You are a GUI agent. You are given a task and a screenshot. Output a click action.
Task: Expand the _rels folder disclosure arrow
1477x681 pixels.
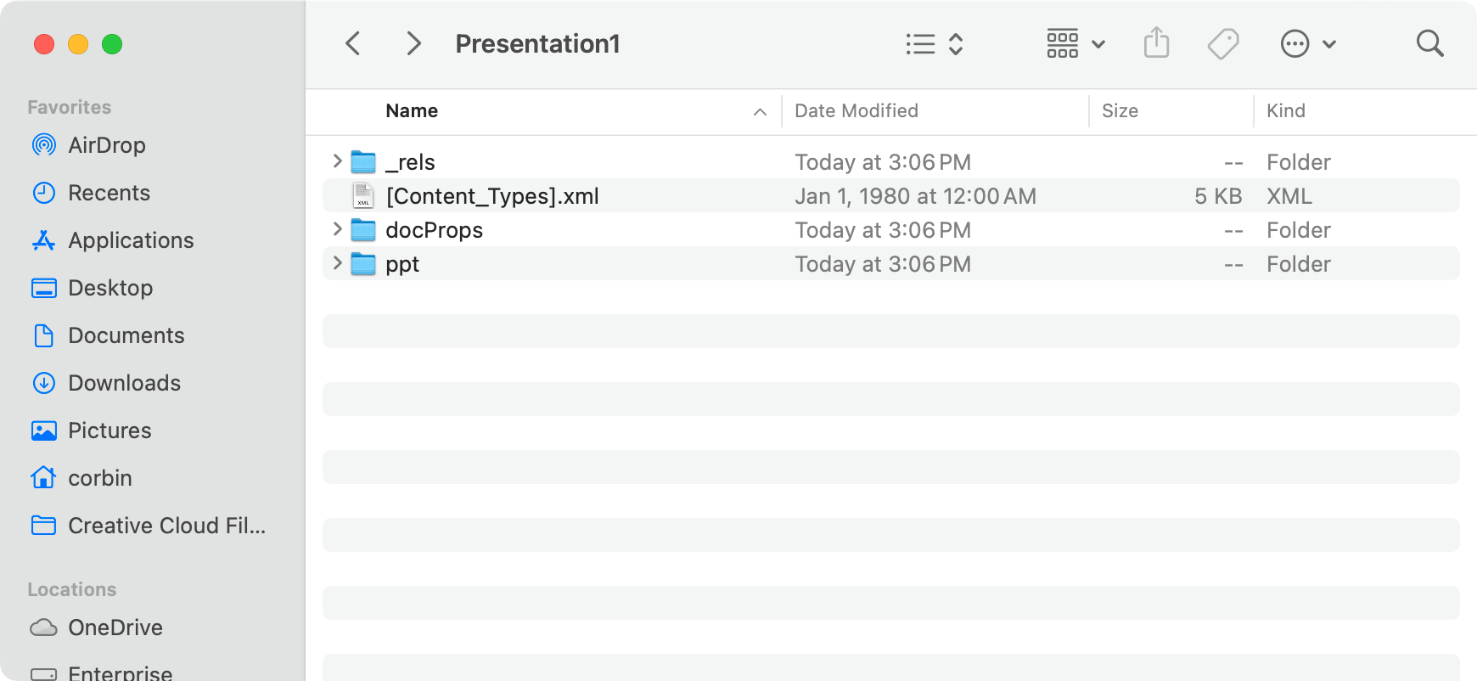[337, 161]
